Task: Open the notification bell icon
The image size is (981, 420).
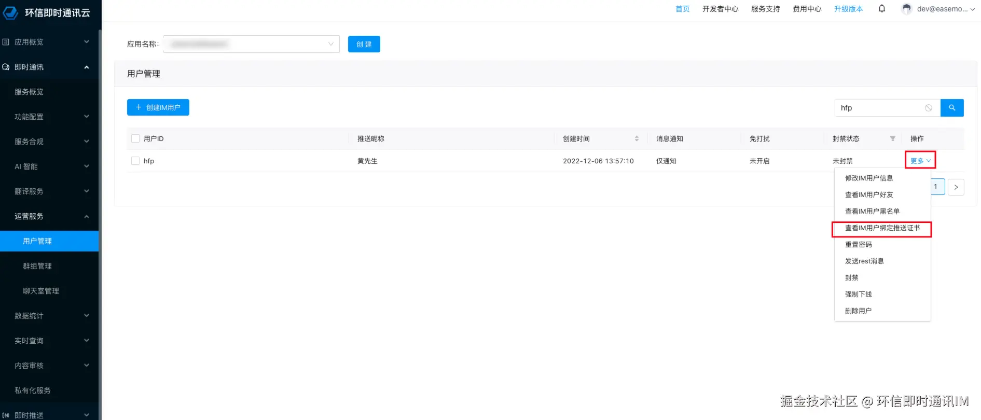Action: pyautogui.click(x=881, y=8)
